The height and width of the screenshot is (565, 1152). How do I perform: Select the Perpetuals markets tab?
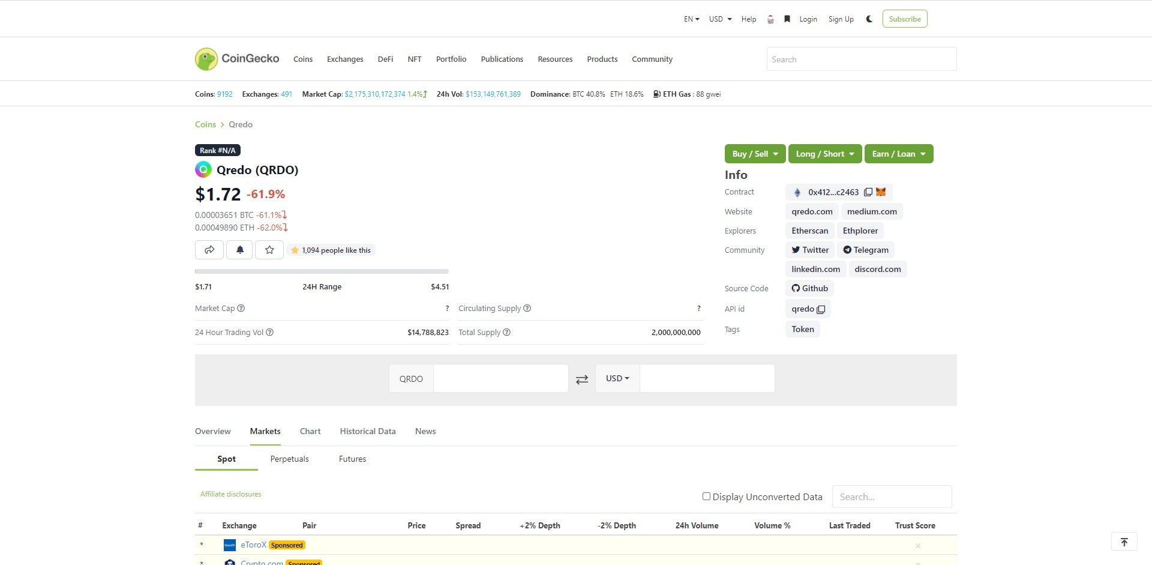(x=289, y=459)
